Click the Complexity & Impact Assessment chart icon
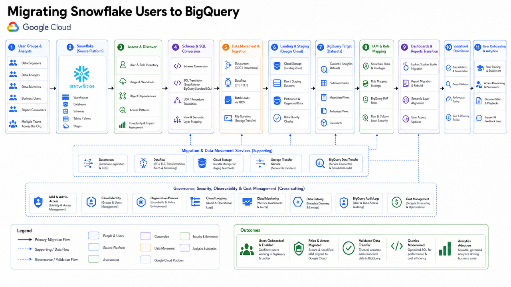This screenshot has width=511, height=287. (x=123, y=125)
